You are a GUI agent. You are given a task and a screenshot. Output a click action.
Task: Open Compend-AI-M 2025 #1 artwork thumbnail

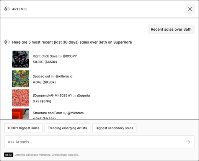[x=21, y=98]
